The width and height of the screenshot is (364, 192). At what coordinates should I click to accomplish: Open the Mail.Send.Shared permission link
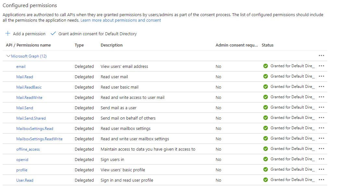tap(31, 118)
